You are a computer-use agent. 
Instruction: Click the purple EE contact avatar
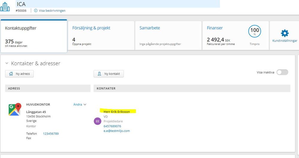pos(98,121)
